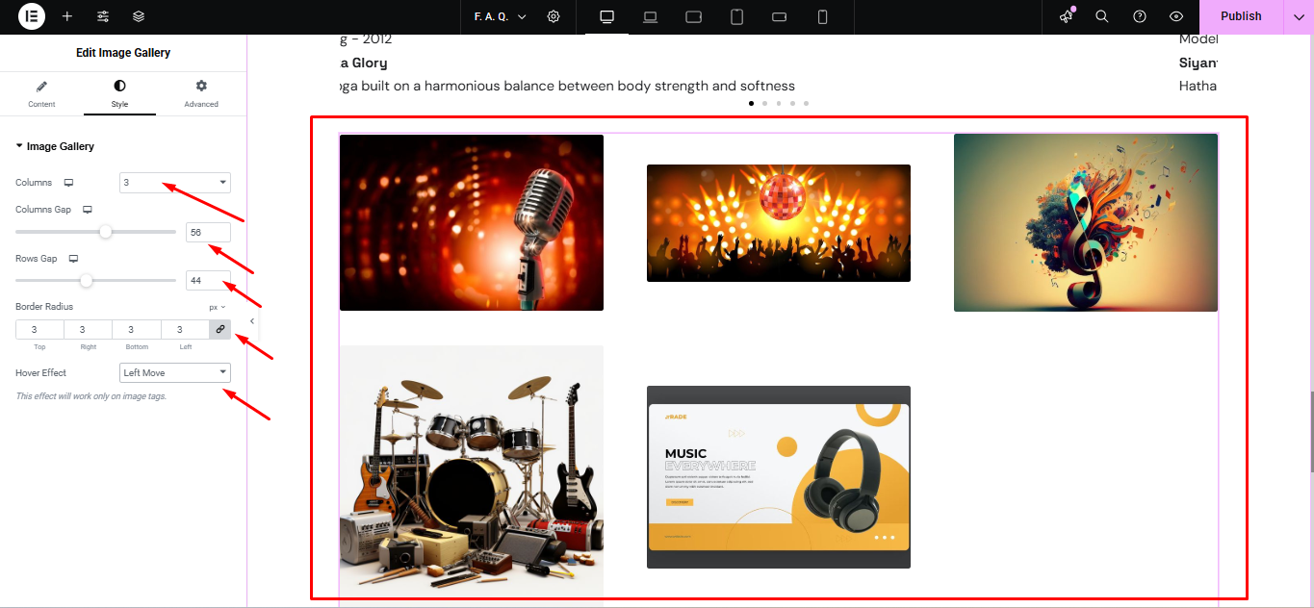
Task: Add new element with plus icon
Action: [66, 16]
